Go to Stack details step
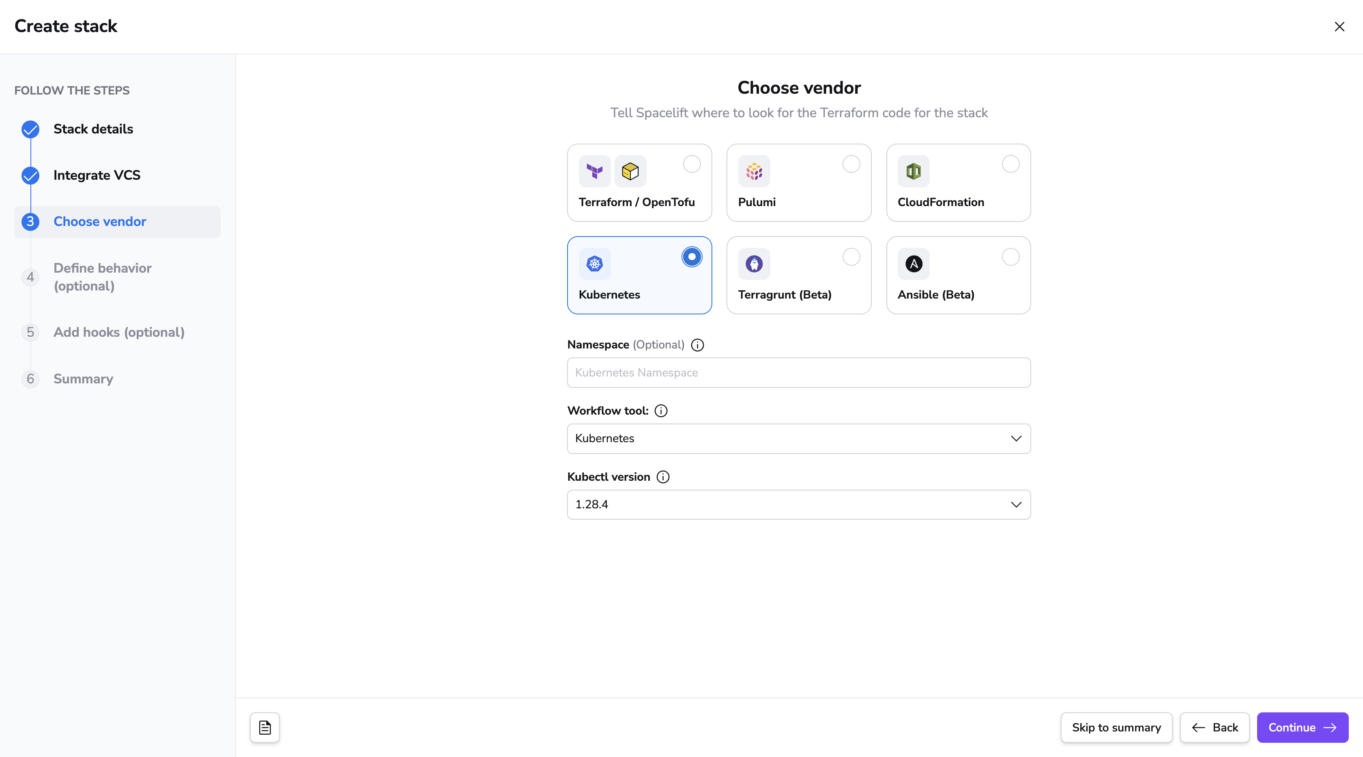Viewport: 1363px width, 757px height. pyautogui.click(x=93, y=129)
